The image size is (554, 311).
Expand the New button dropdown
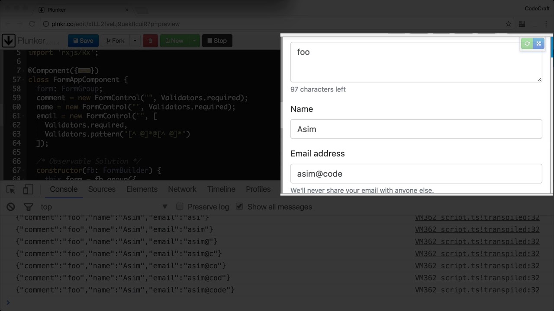click(x=194, y=41)
